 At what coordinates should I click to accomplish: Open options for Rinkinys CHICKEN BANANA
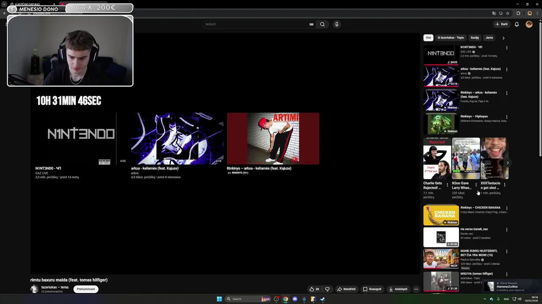coord(506,208)
